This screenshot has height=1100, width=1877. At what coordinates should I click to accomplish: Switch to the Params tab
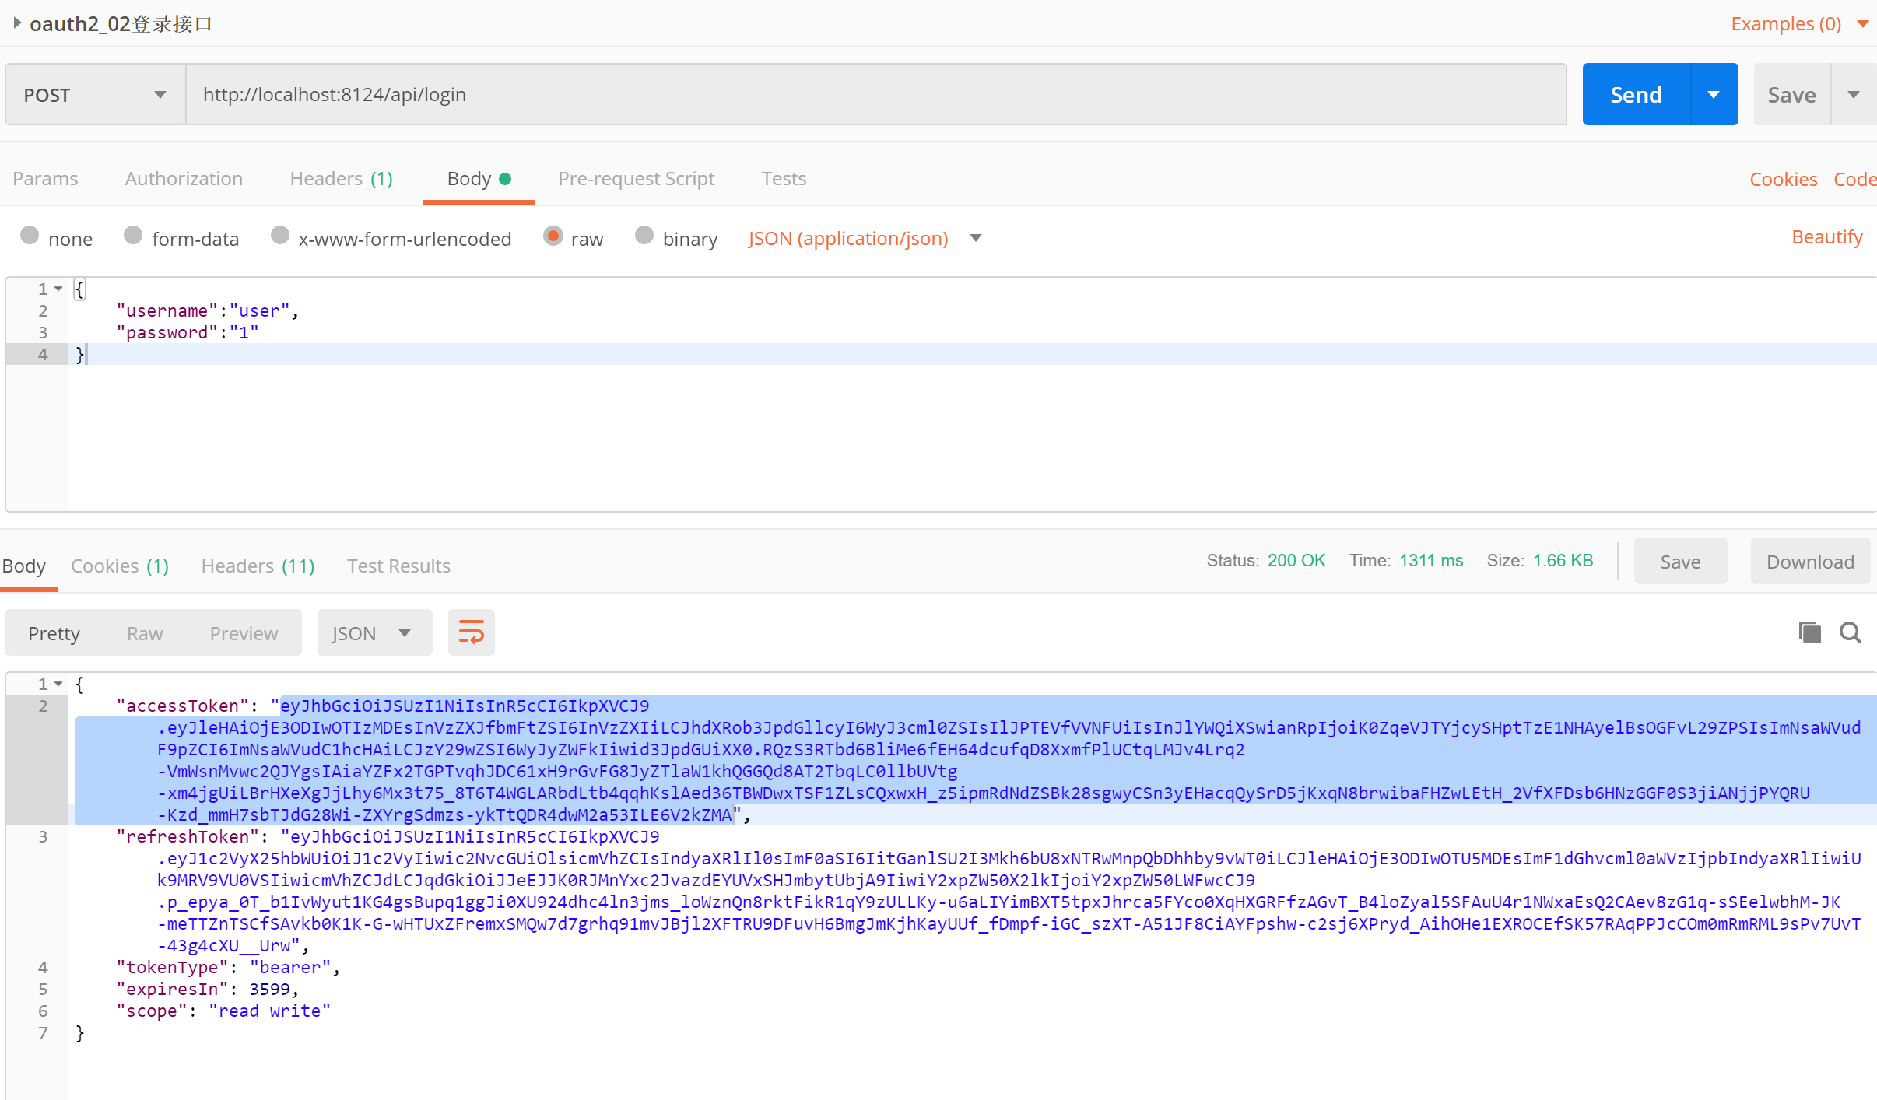pyautogui.click(x=45, y=178)
